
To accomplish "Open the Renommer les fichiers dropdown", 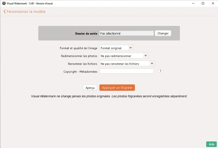I will 127,64.
